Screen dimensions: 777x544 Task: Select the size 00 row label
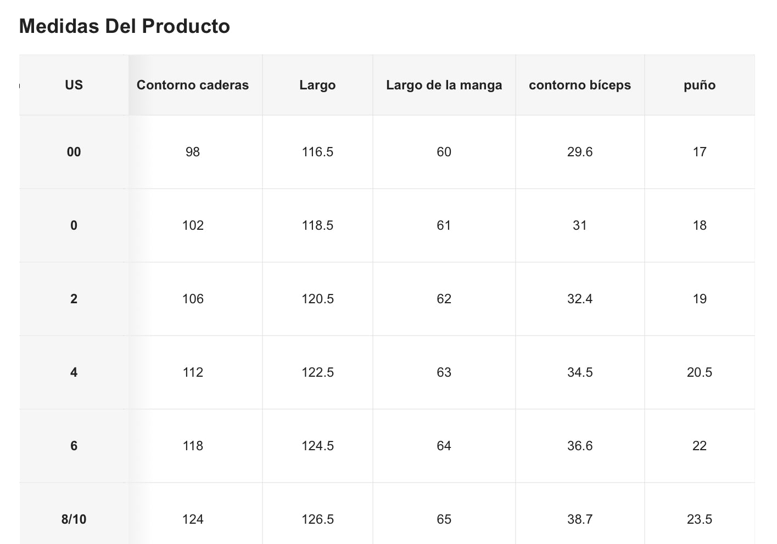coord(74,152)
